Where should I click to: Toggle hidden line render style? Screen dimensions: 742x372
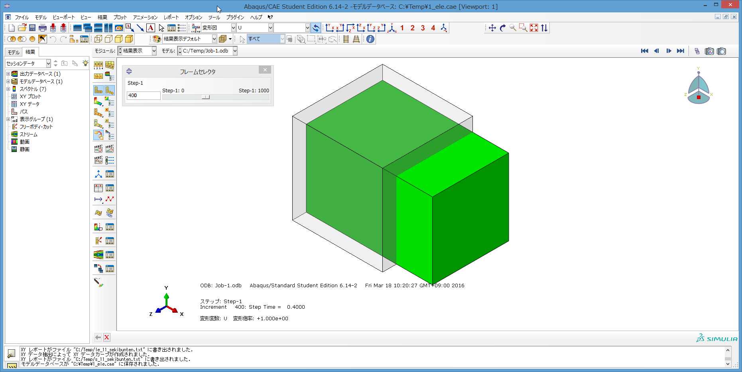108,39
